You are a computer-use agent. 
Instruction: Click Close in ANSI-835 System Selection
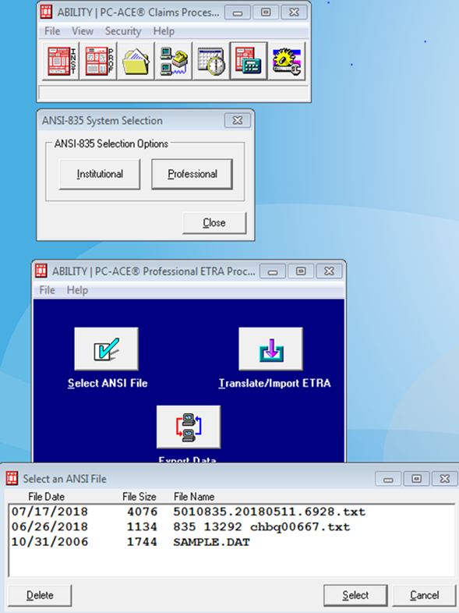(x=214, y=223)
